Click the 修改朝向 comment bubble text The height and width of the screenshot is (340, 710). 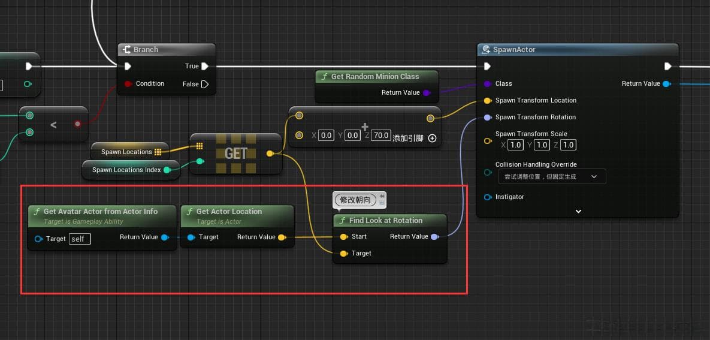355,200
